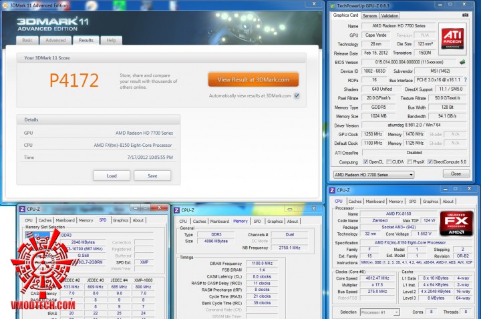
Task: Toggle the DirectCompute 5.0 checkbox
Action: [x=430, y=162]
